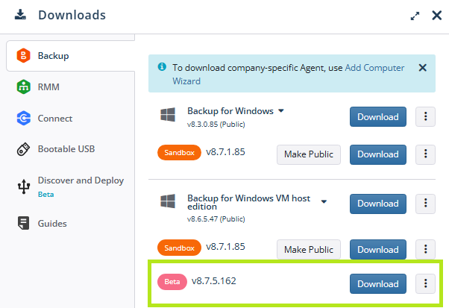Open more options for VM host edition public
Screen dimensions: 449x308
point(426,204)
